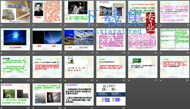The image size is (190, 109).
Task: Click the star icon beneath slide 22
Action: click(97, 108)
